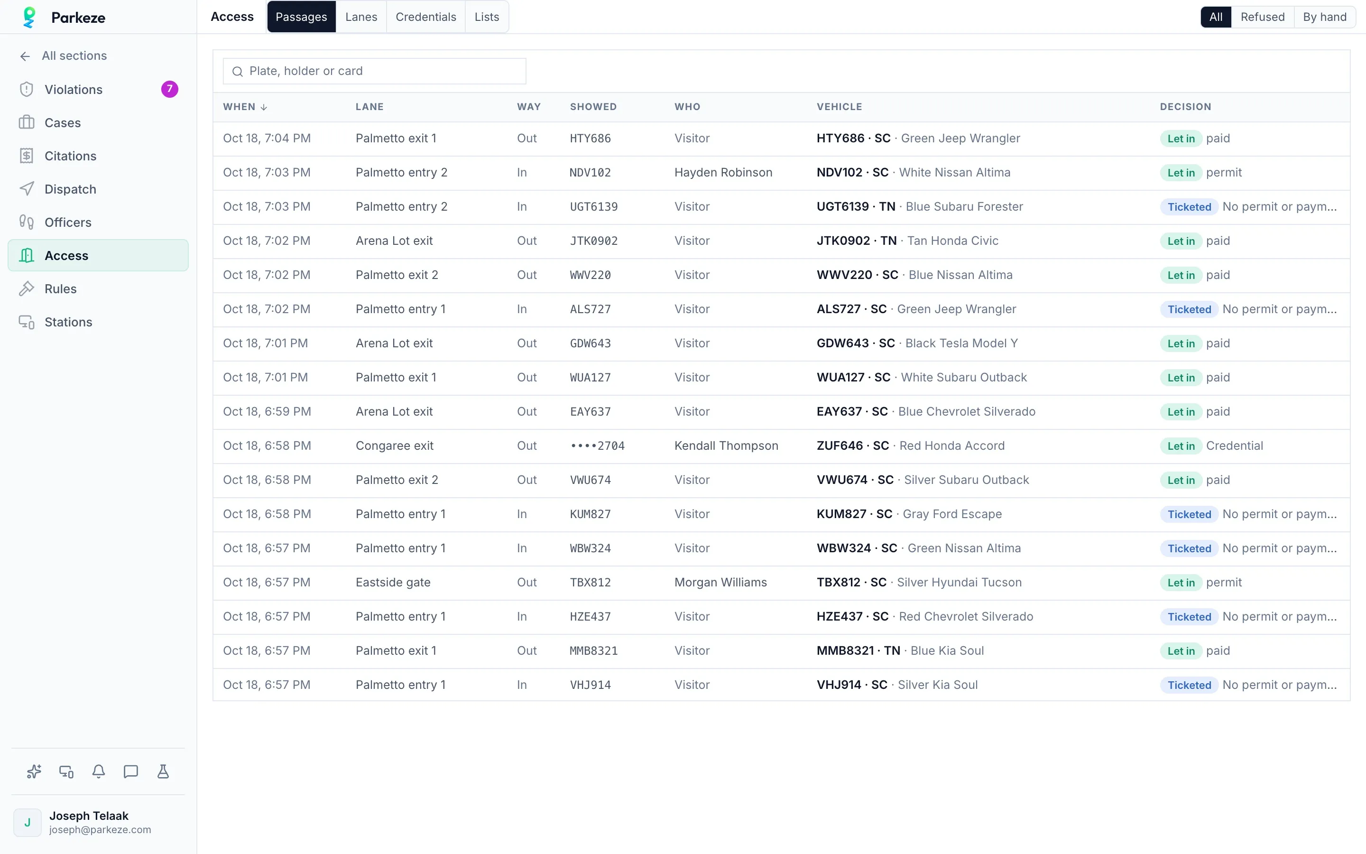The width and height of the screenshot is (1366, 854).
Task: Click GDW643 Black Tesla Model Y vehicle
Action: (x=917, y=343)
